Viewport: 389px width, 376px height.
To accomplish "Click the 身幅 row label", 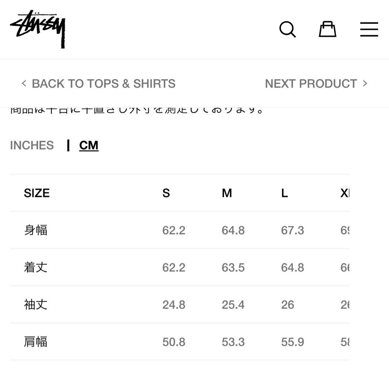I will click(36, 230).
